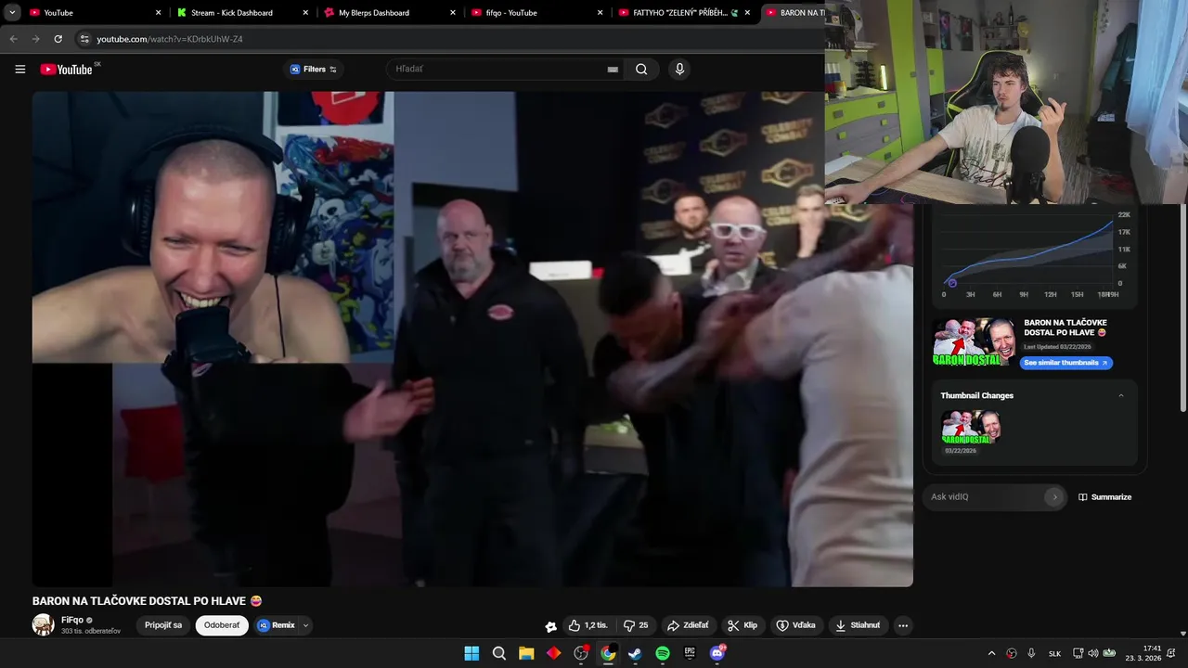Viewport: 1188px width, 668px height.
Task: Close the fifqo - YouTube tab
Action: tap(600, 13)
